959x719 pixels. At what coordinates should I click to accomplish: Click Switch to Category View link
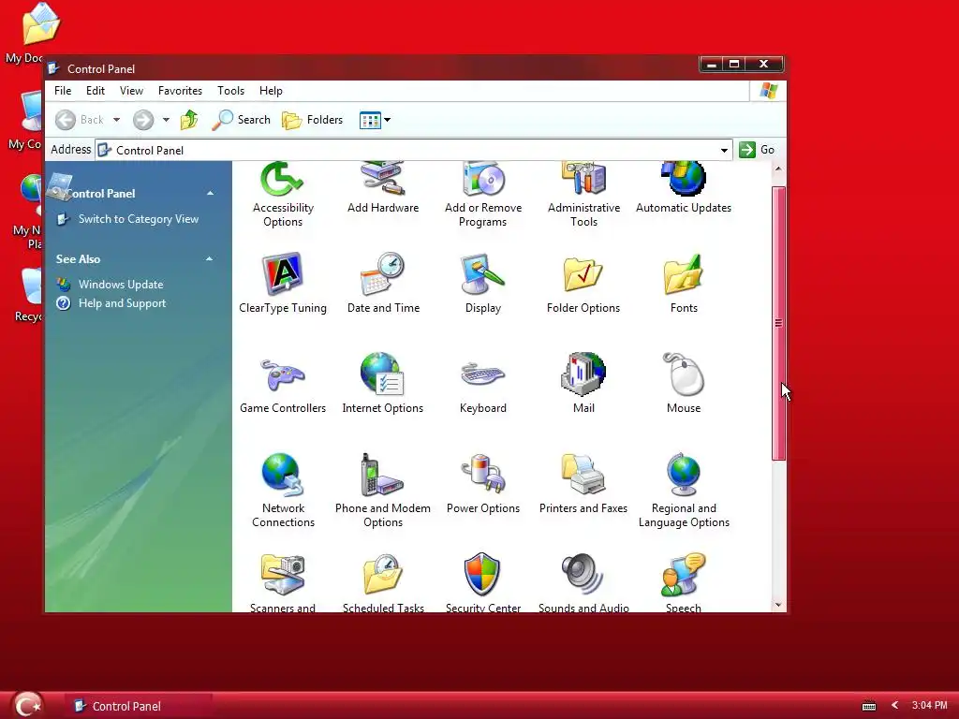(139, 219)
